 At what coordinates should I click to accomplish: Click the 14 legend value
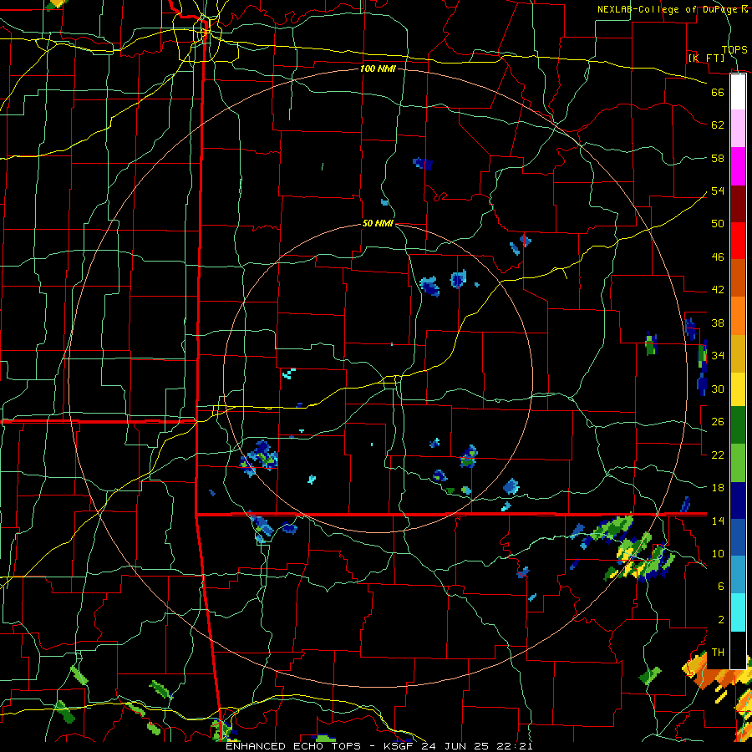tap(718, 521)
